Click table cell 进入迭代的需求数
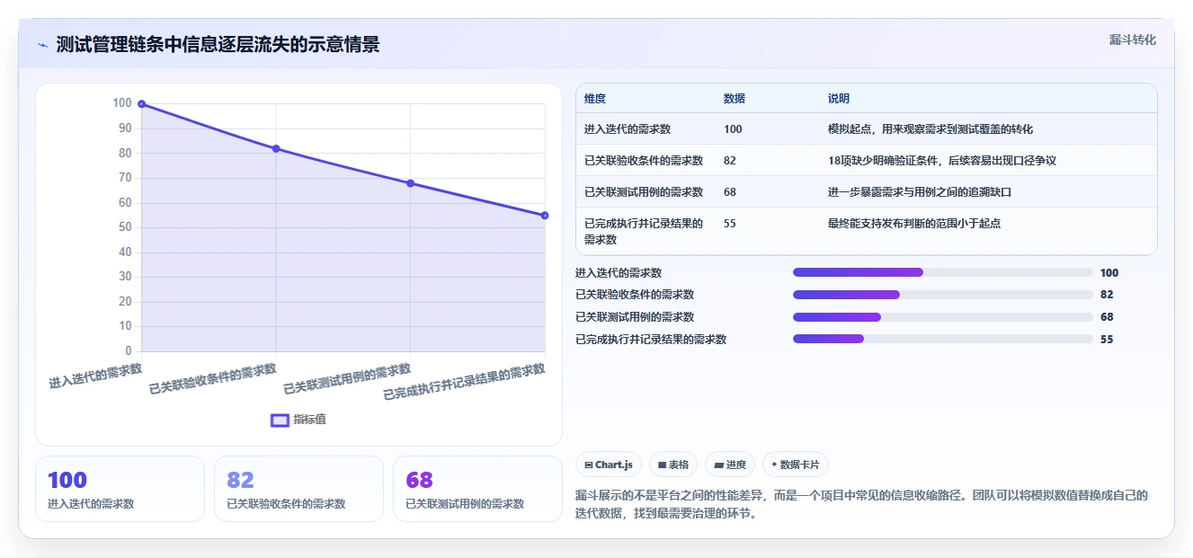This screenshot has width=1193, height=558. 628,129
